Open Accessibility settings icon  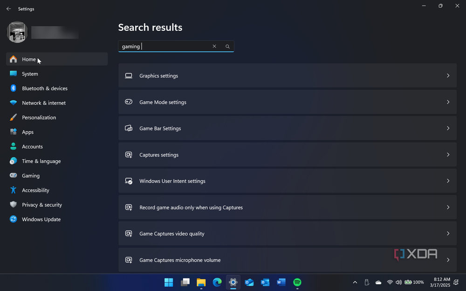(x=14, y=190)
